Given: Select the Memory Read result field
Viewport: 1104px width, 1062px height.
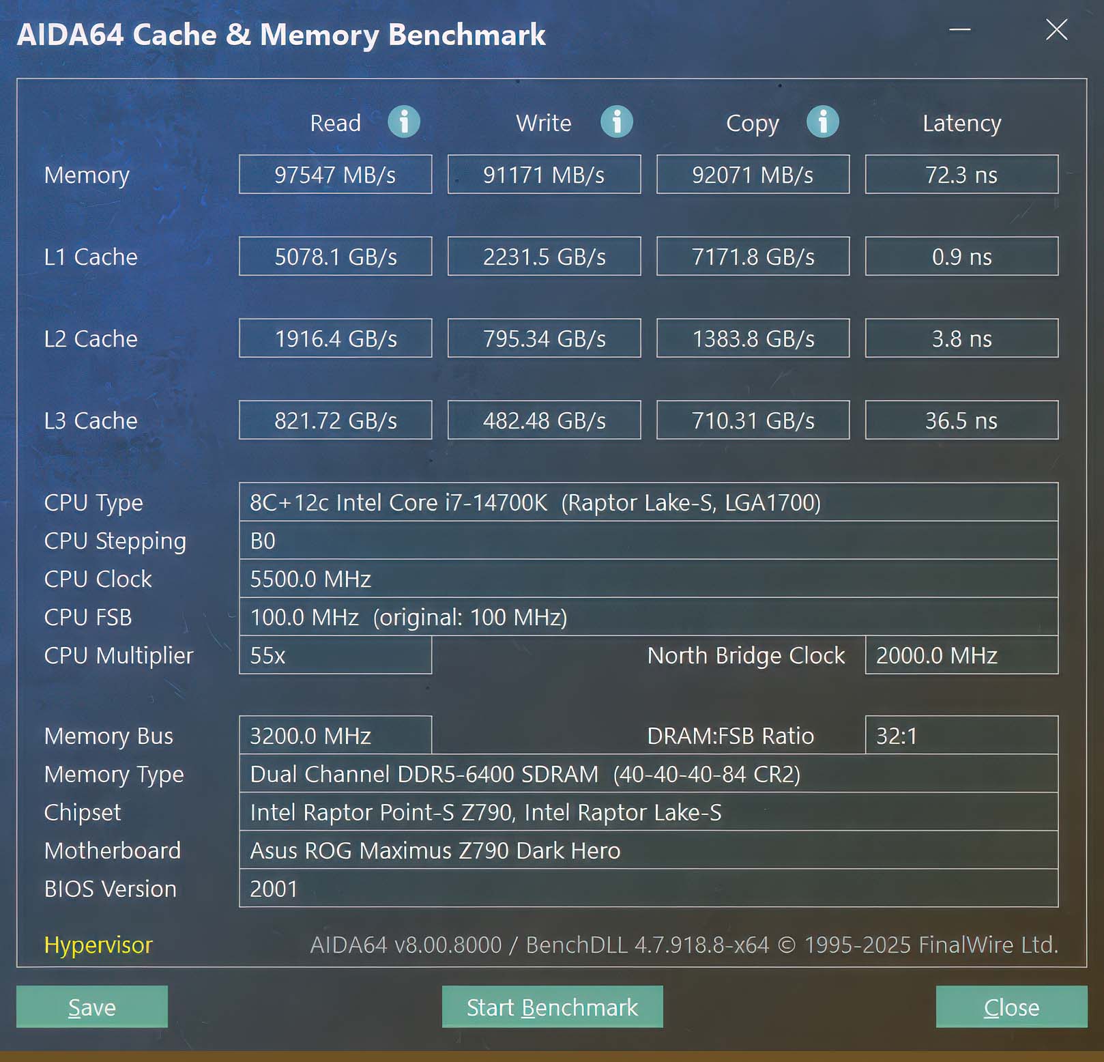Looking at the screenshot, I should tap(335, 174).
